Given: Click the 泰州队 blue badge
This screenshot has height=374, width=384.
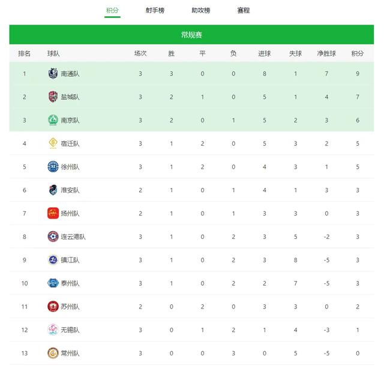Looking at the screenshot, I should pos(53,283).
